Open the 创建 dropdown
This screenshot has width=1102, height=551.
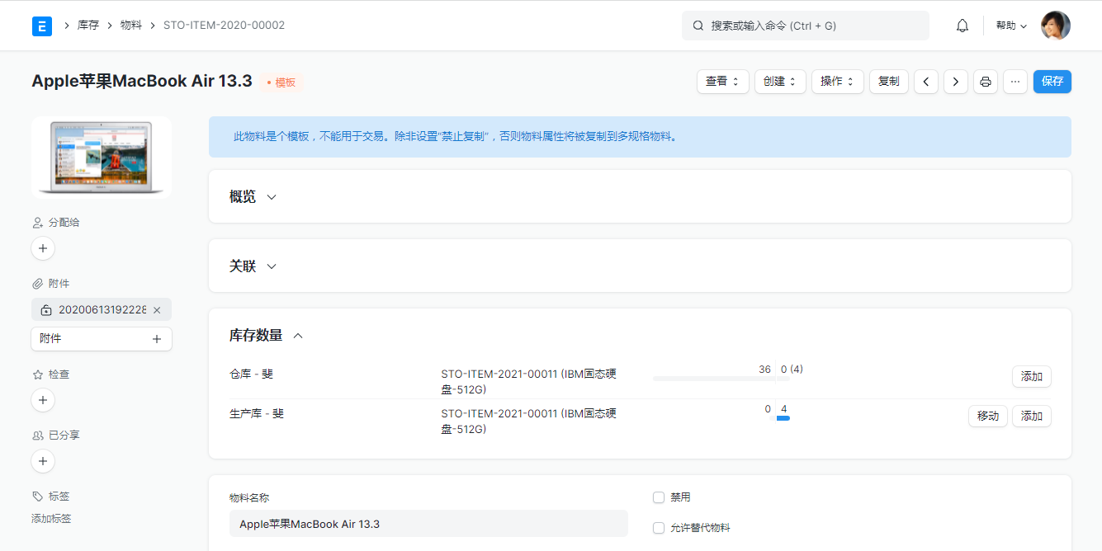tap(780, 82)
